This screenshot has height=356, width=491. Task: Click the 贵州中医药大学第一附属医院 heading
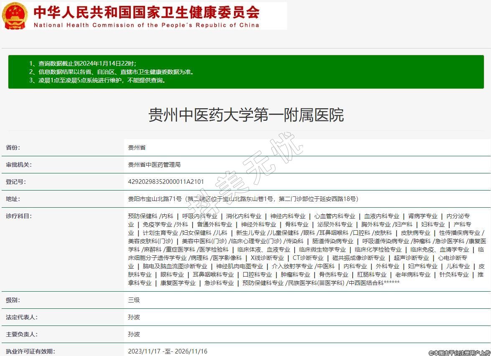pyautogui.click(x=246, y=115)
